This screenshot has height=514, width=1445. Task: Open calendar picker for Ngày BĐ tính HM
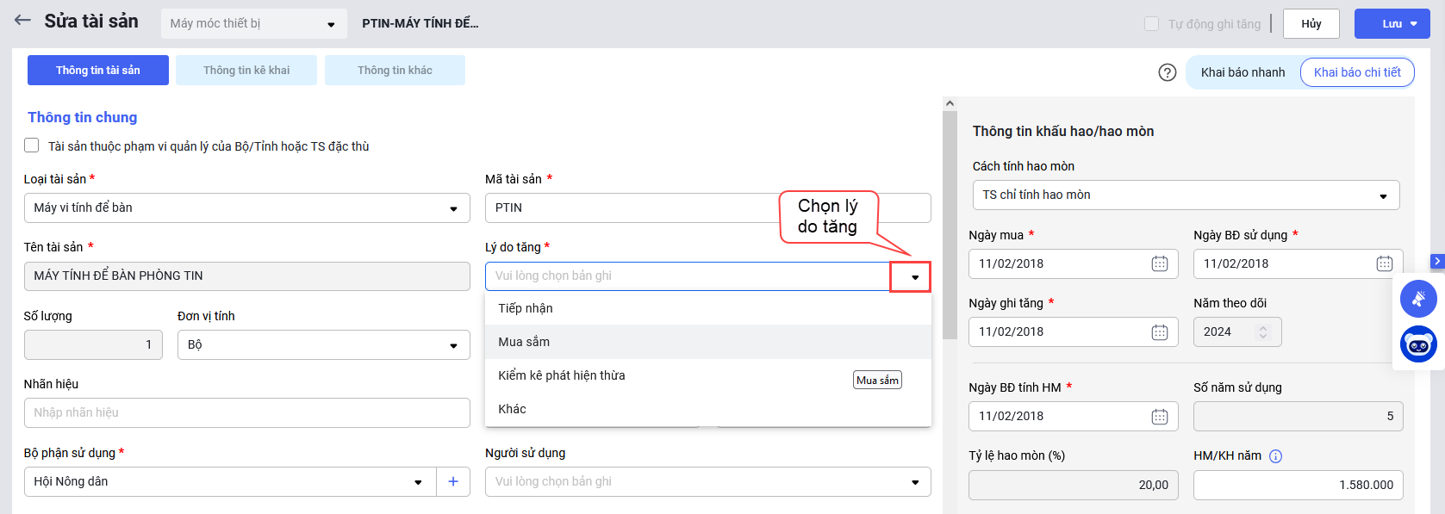click(x=1160, y=417)
